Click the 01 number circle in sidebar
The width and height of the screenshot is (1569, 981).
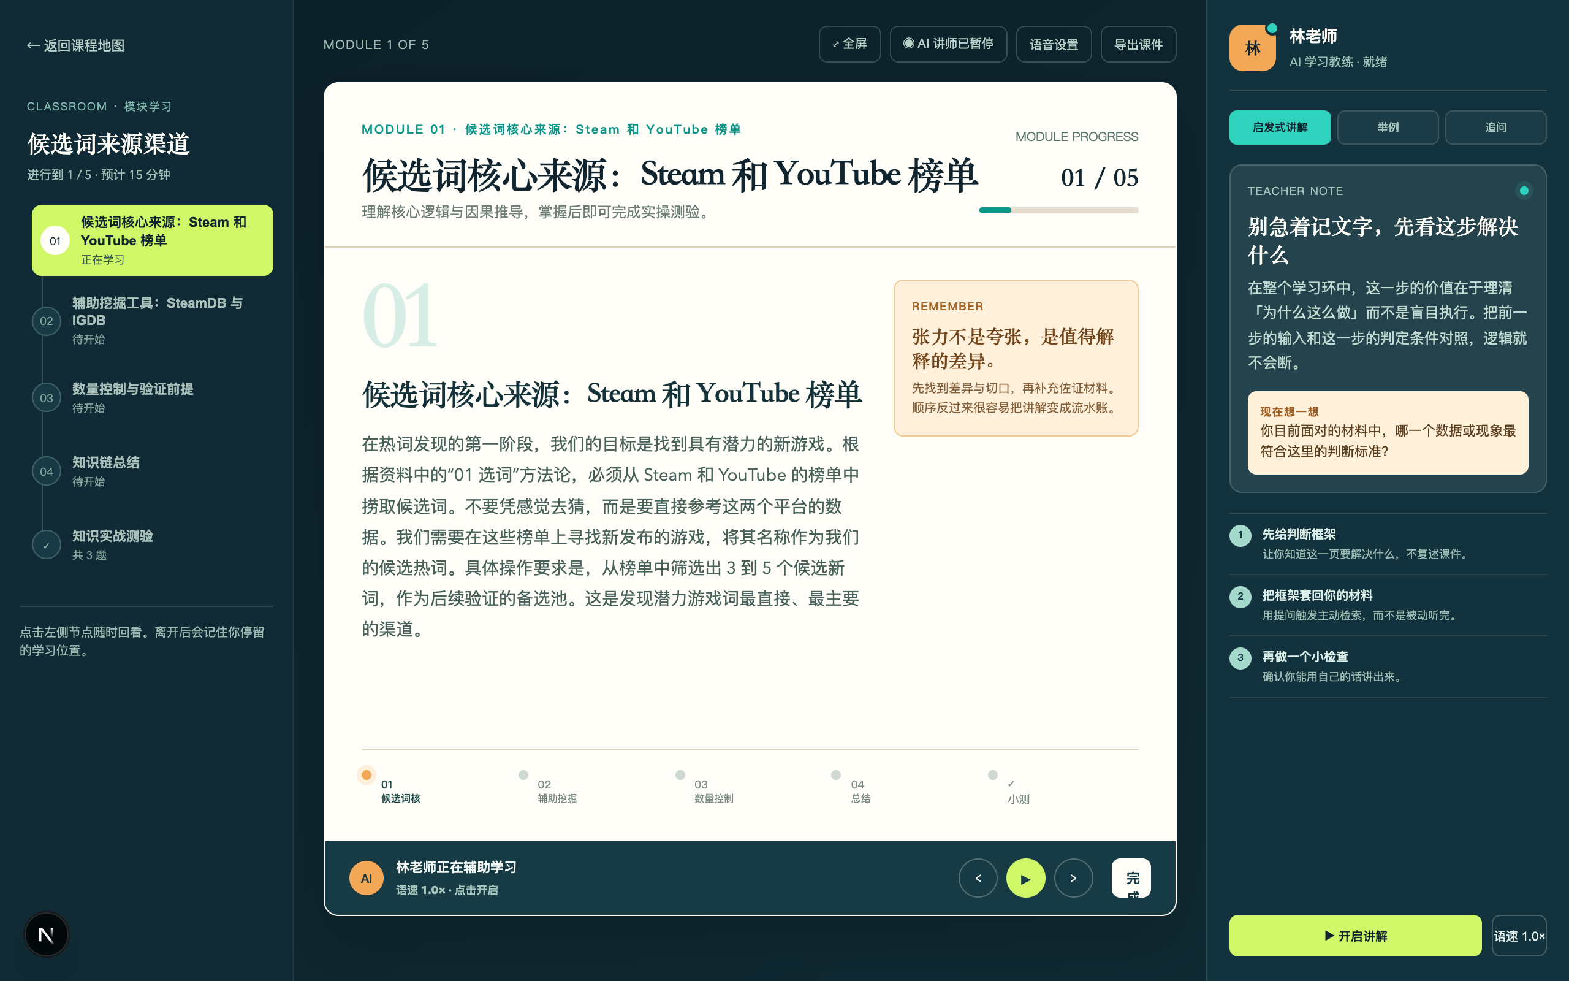click(x=55, y=241)
